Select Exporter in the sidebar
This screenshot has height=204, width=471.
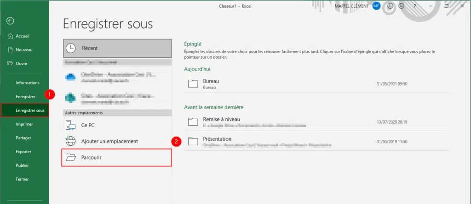pos(23,151)
